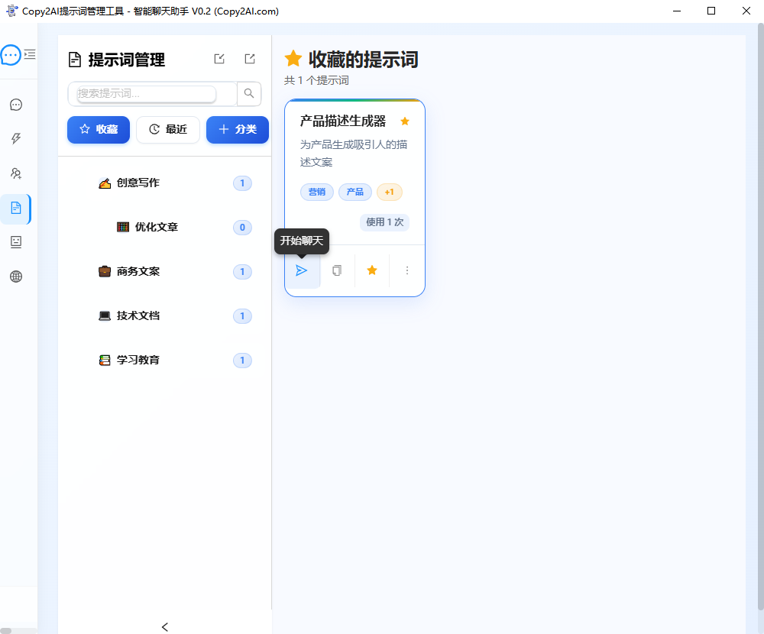
Task: Click the count badge beside 技术文档
Action: [242, 316]
